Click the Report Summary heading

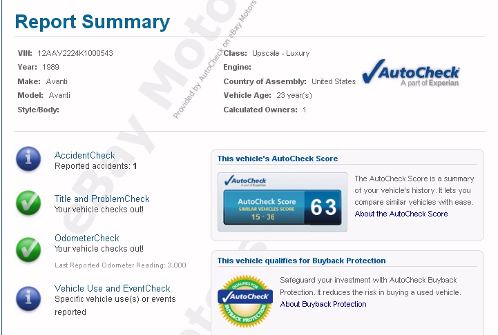pyautogui.click(x=92, y=21)
